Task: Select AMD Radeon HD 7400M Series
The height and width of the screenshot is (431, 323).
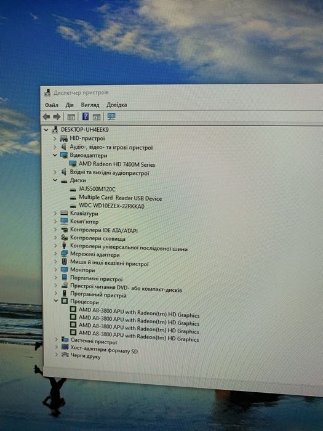Action: click(x=117, y=164)
